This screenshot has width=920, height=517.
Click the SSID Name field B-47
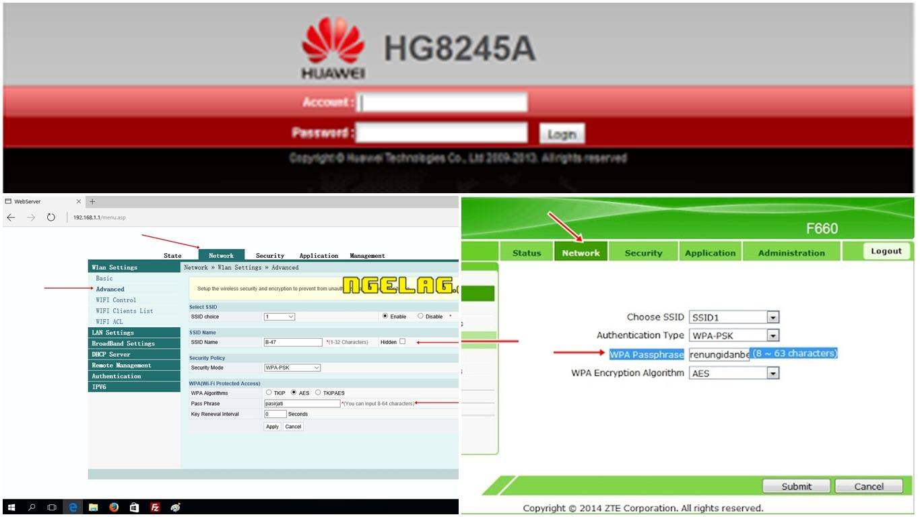coord(293,342)
